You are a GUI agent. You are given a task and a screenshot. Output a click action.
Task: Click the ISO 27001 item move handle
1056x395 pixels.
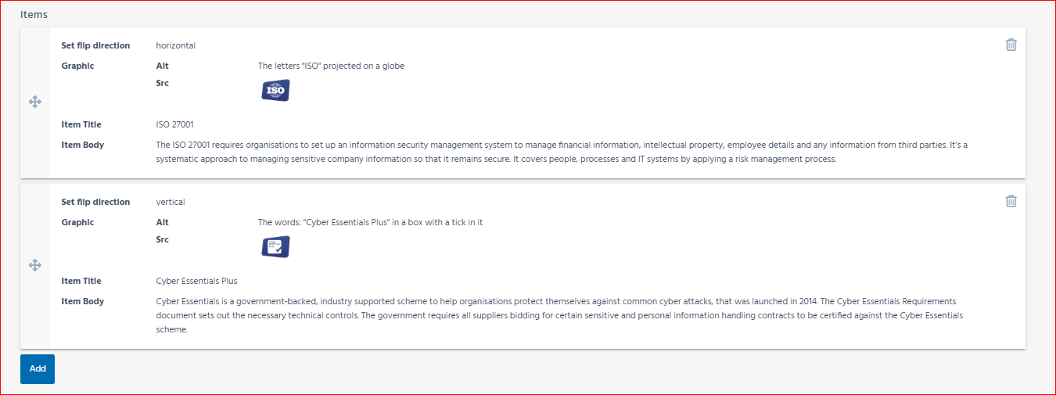tap(35, 102)
